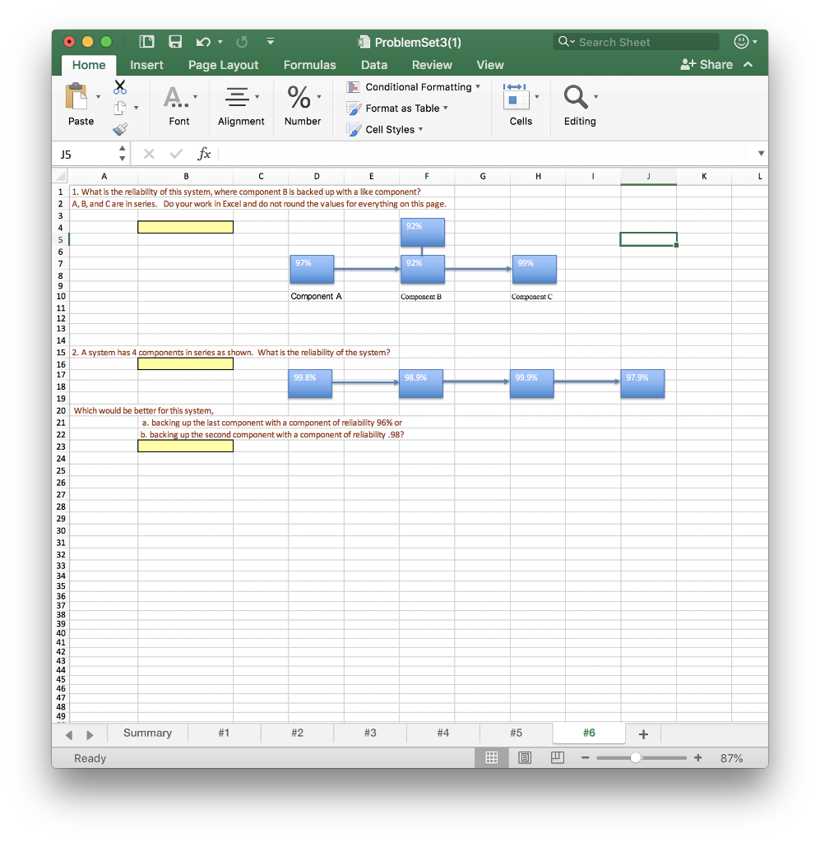Click the smiley feedback icon

point(741,41)
